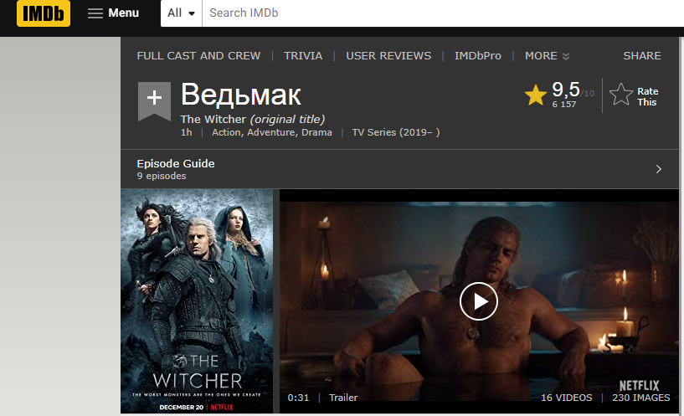Click the gold rating star
The width and height of the screenshot is (684, 416).
click(x=535, y=95)
